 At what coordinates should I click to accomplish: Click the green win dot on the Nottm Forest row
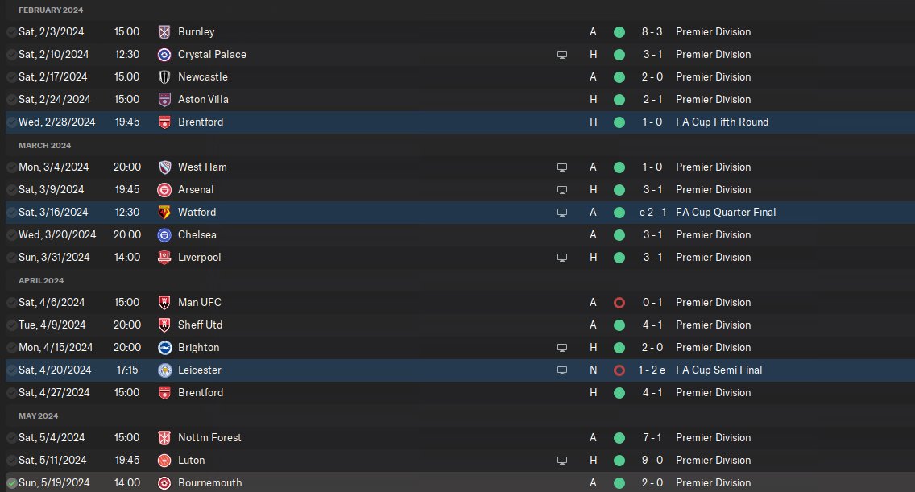click(619, 438)
